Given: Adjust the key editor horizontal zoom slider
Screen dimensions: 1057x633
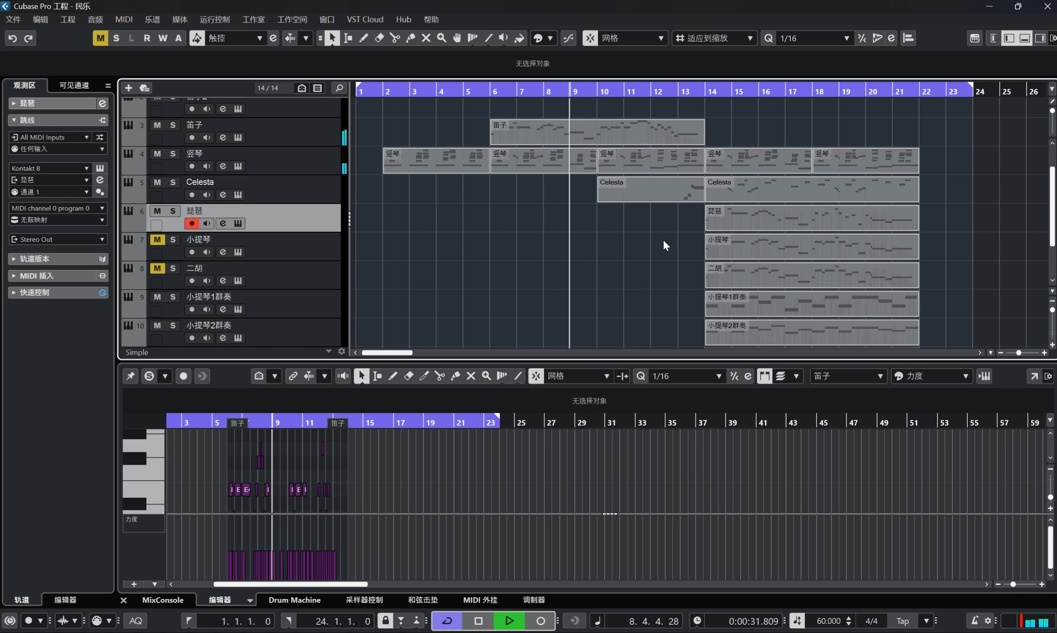Looking at the screenshot, I should (1013, 584).
